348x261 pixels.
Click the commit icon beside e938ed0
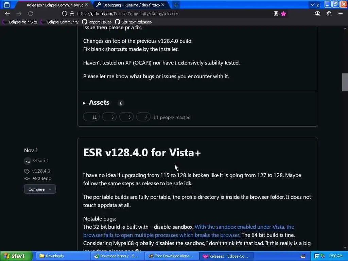[x=27, y=179]
